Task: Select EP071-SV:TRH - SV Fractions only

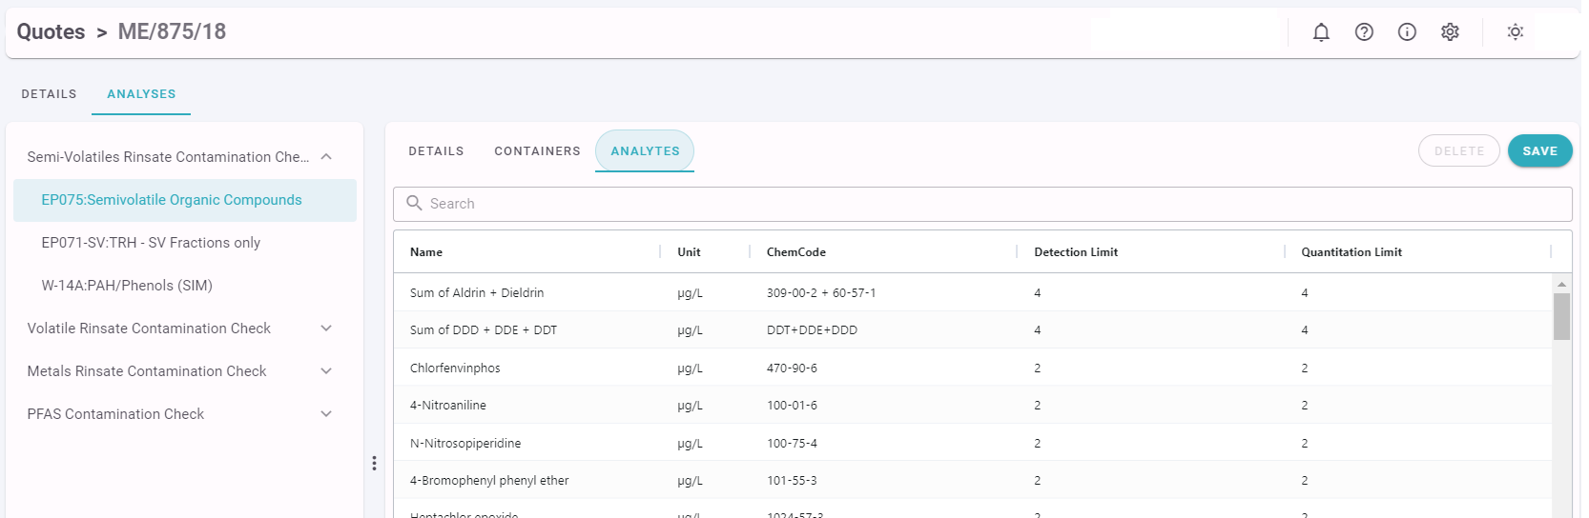Action: (185, 243)
